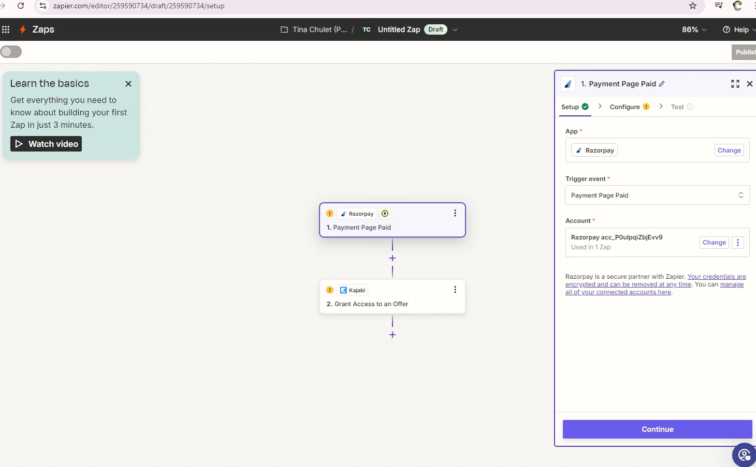Click the Publish button
Viewport: 756px width, 467px height.
[744, 52]
